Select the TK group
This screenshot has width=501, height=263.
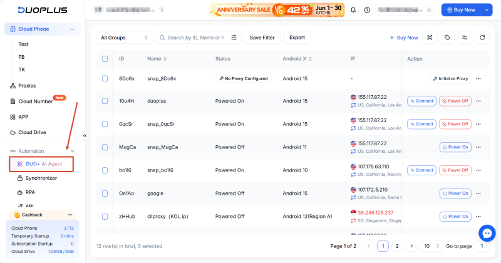pyautogui.click(x=22, y=70)
